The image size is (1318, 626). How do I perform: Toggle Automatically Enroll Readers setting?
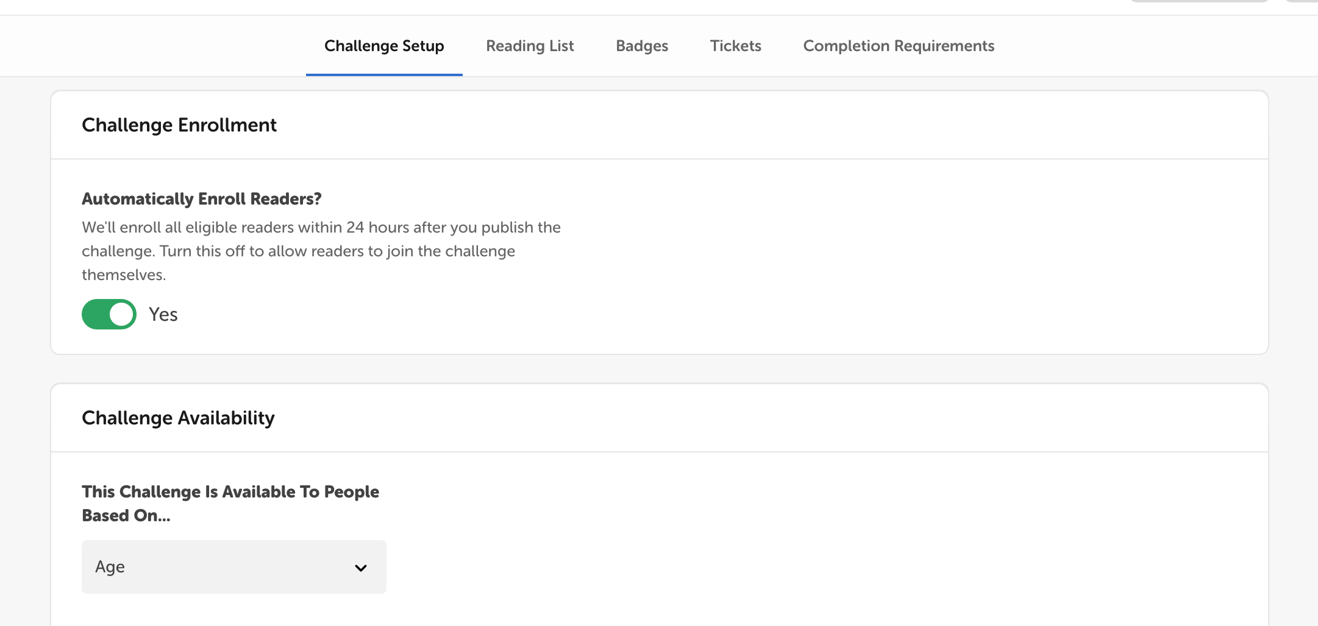pos(109,314)
